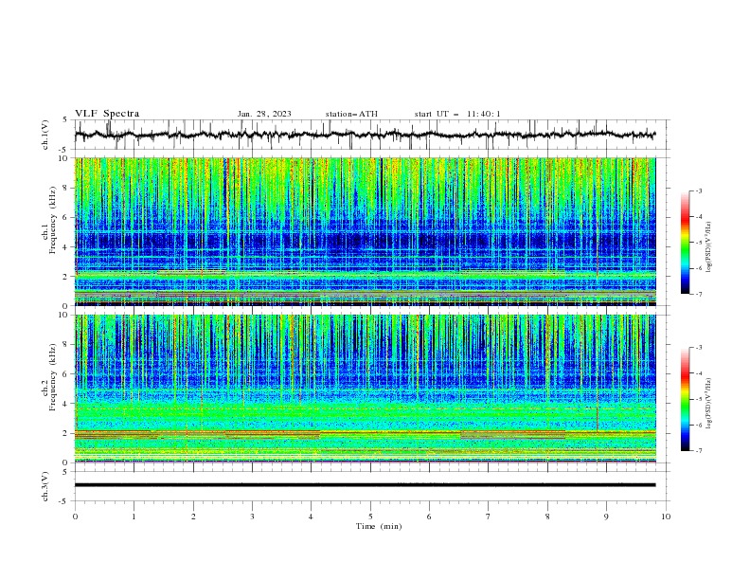
Task: Click the ch.1 voltage waveform trace
Action: [365, 135]
